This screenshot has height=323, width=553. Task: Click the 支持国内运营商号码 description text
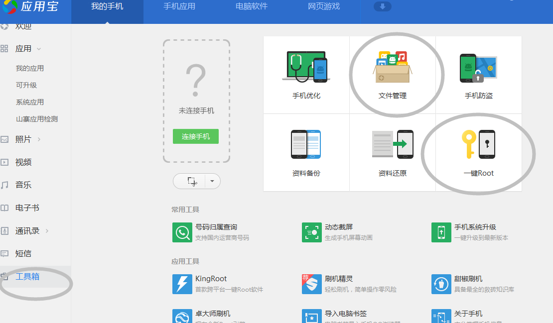tap(222, 238)
